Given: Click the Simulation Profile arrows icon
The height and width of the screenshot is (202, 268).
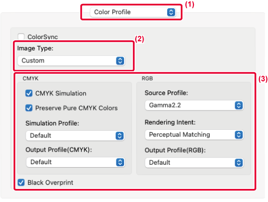Looking at the screenshot, I should point(120,136).
